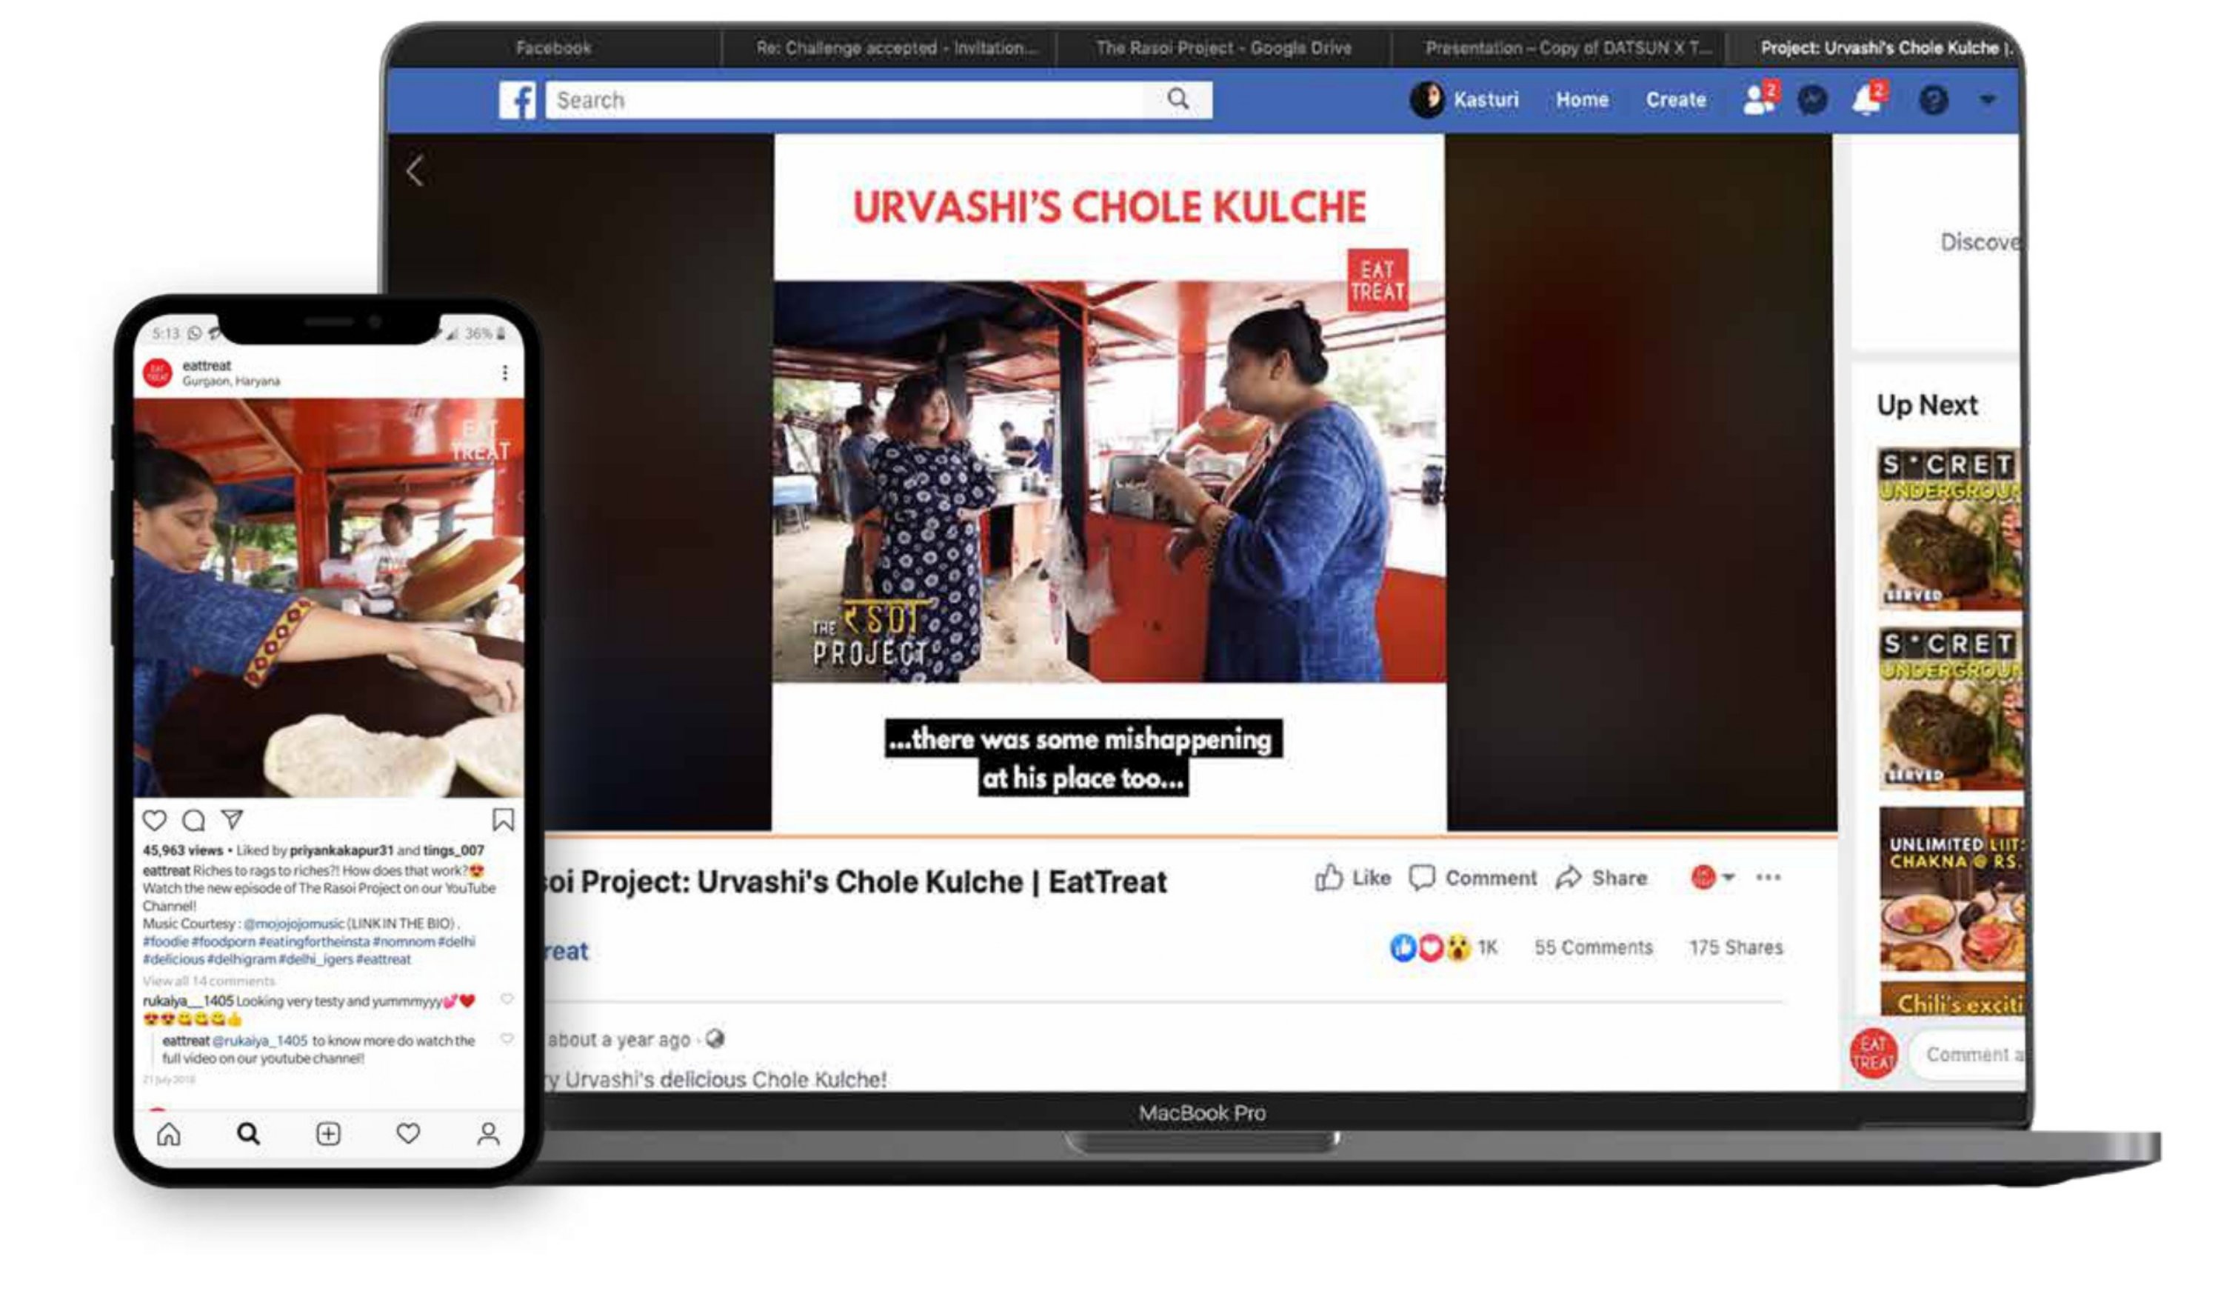Open Notifications bell icon in Facebook header

coord(1868,99)
